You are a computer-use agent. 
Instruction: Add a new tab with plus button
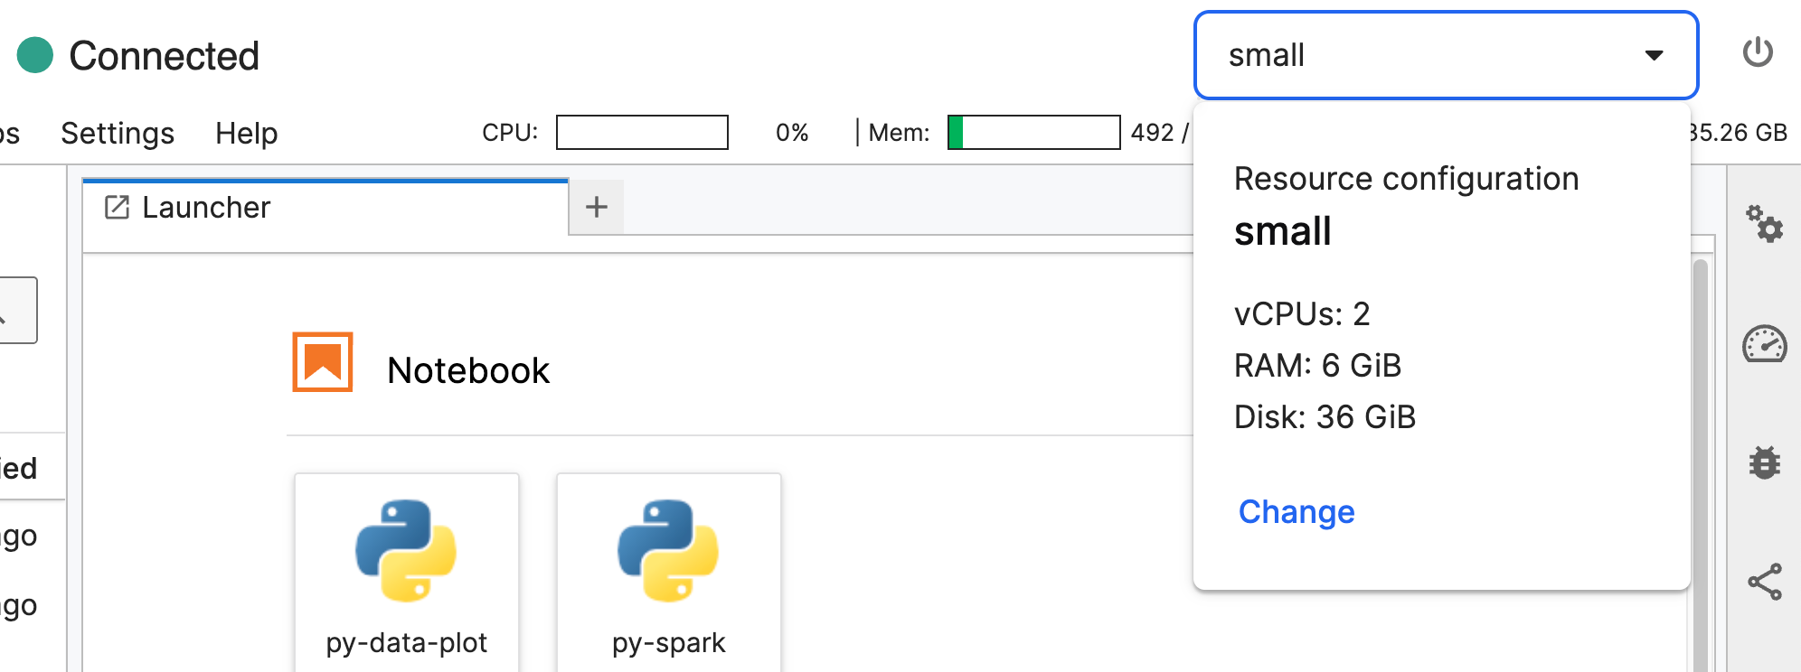pyautogui.click(x=596, y=208)
